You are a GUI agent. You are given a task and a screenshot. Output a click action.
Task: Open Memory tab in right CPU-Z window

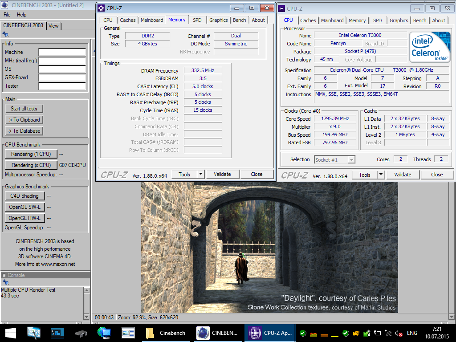pyautogui.click(x=357, y=20)
